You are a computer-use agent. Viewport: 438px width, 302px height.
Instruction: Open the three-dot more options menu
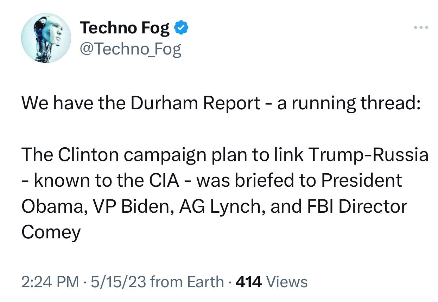(x=421, y=27)
